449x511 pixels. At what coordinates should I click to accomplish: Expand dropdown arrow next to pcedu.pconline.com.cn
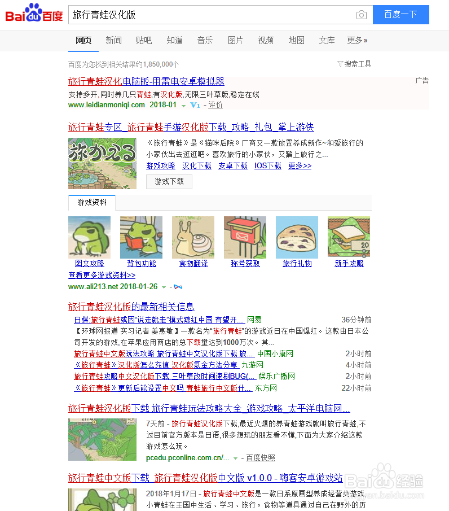[x=235, y=458]
